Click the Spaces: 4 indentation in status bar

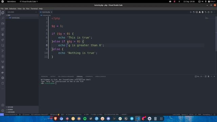pyautogui.click(x=184, y=115)
